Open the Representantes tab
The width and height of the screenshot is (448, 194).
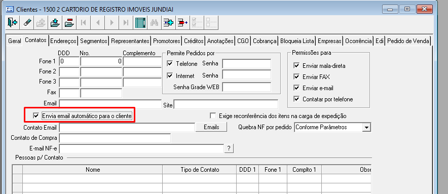pyautogui.click(x=130, y=41)
